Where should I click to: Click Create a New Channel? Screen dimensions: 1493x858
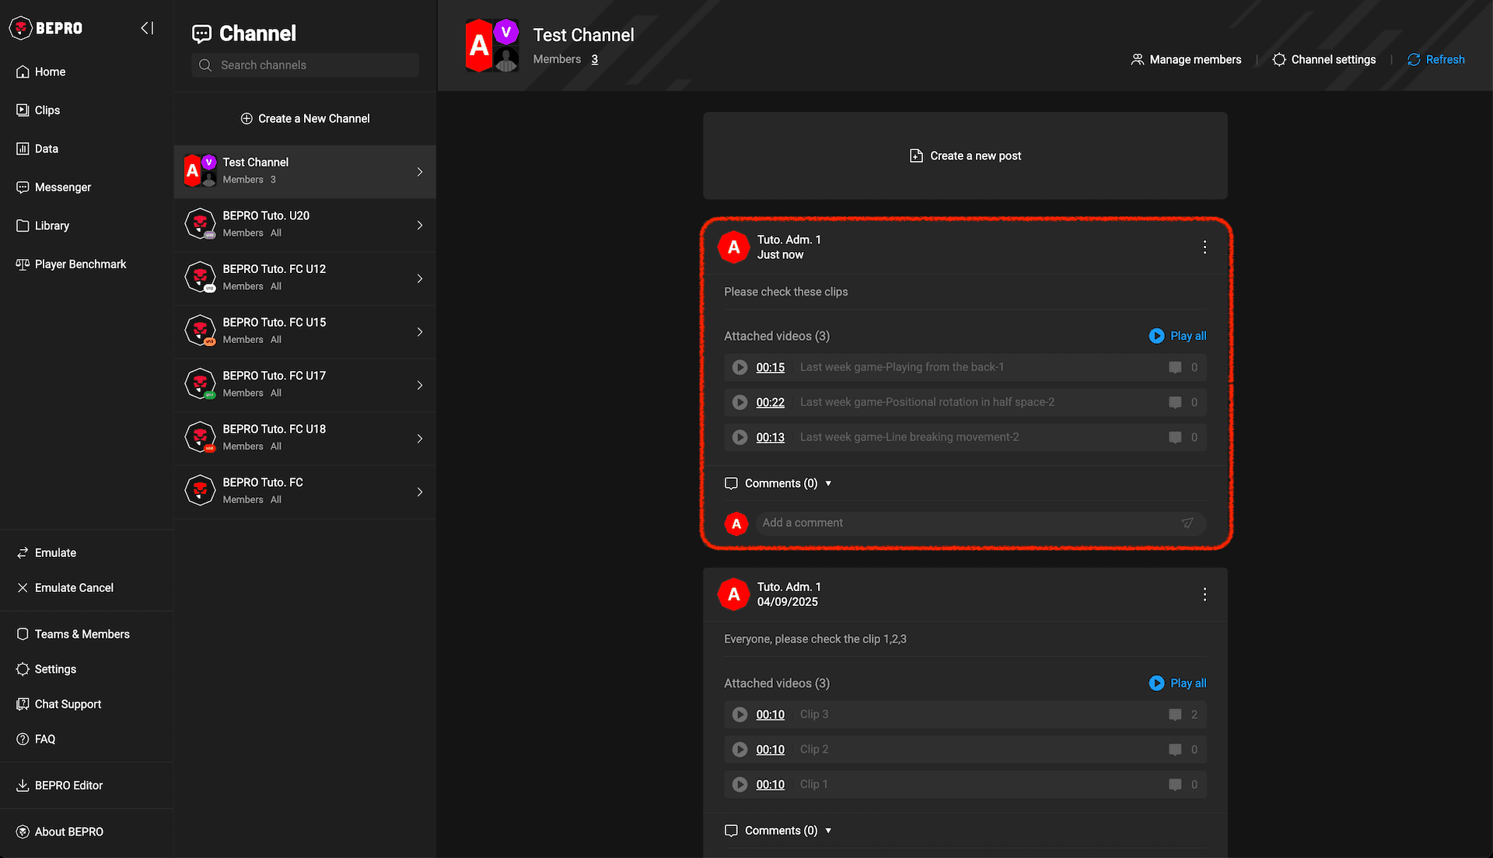click(x=305, y=119)
